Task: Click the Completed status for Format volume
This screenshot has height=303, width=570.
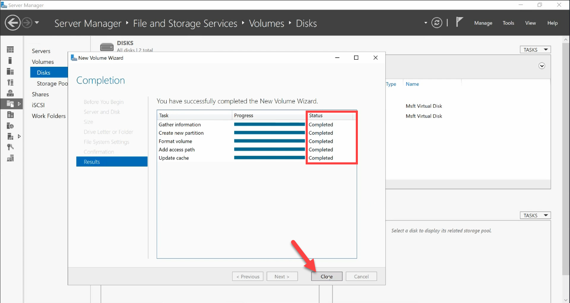Action: coord(321,141)
